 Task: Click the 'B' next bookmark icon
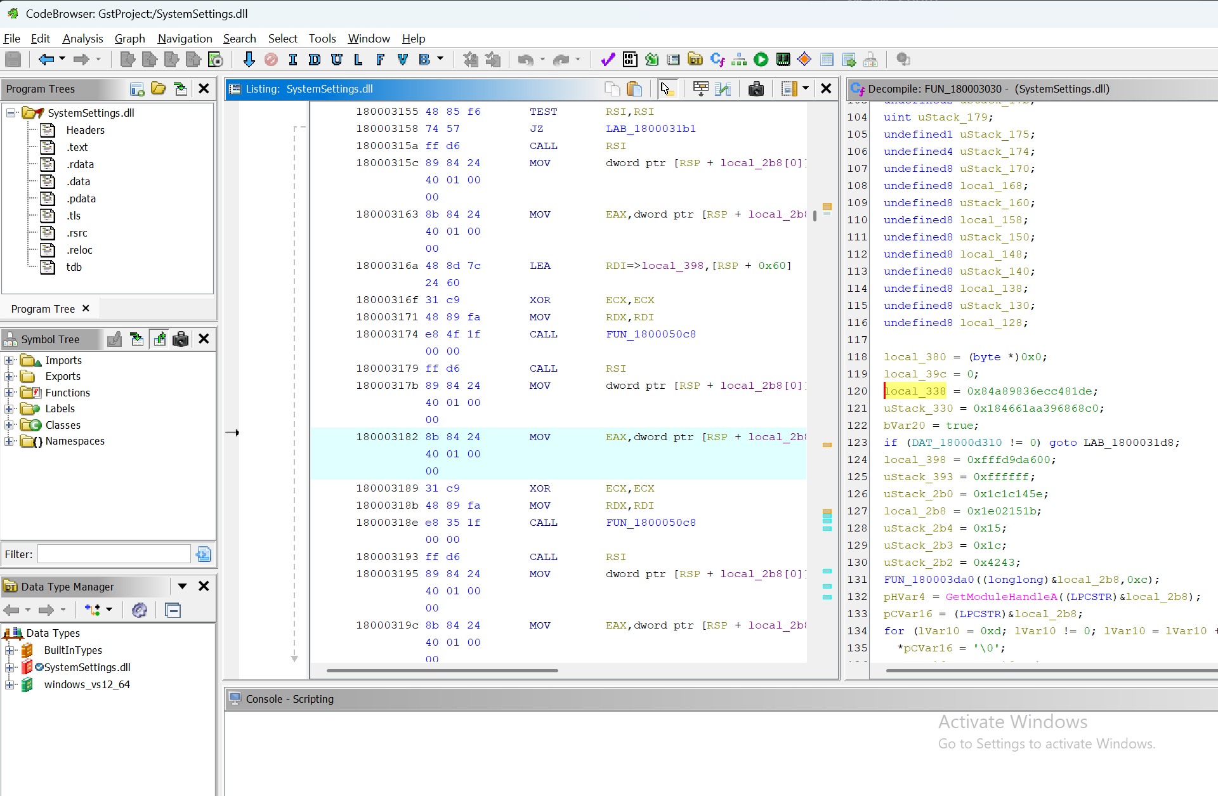pos(424,60)
